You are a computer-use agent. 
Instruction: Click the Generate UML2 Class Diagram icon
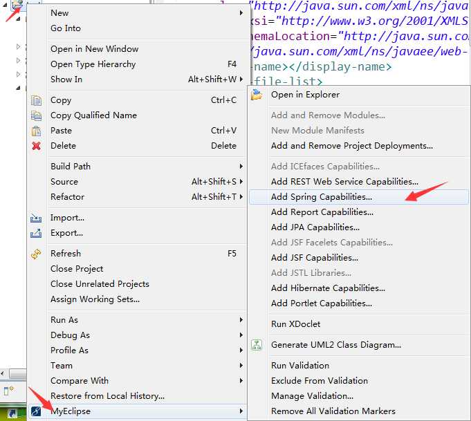pos(257,345)
